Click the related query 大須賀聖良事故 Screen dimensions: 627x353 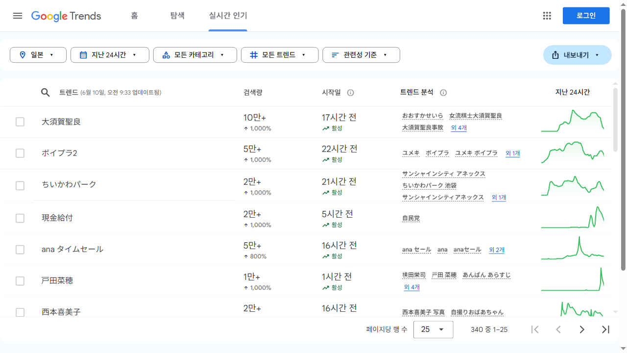423,127
